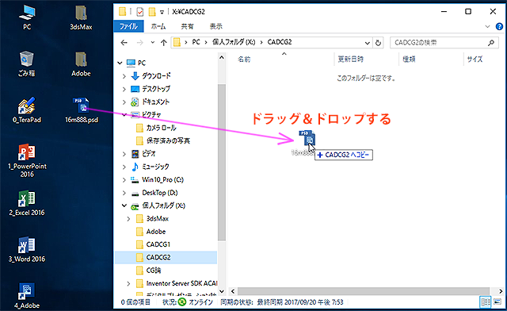Switch to details view in status bar
The image size is (507, 311).
pyautogui.click(x=486, y=302)
